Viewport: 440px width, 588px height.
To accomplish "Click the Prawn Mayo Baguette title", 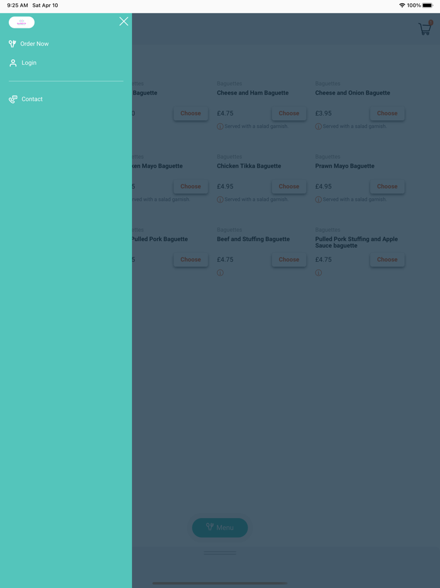I will (x=345, y=166).
